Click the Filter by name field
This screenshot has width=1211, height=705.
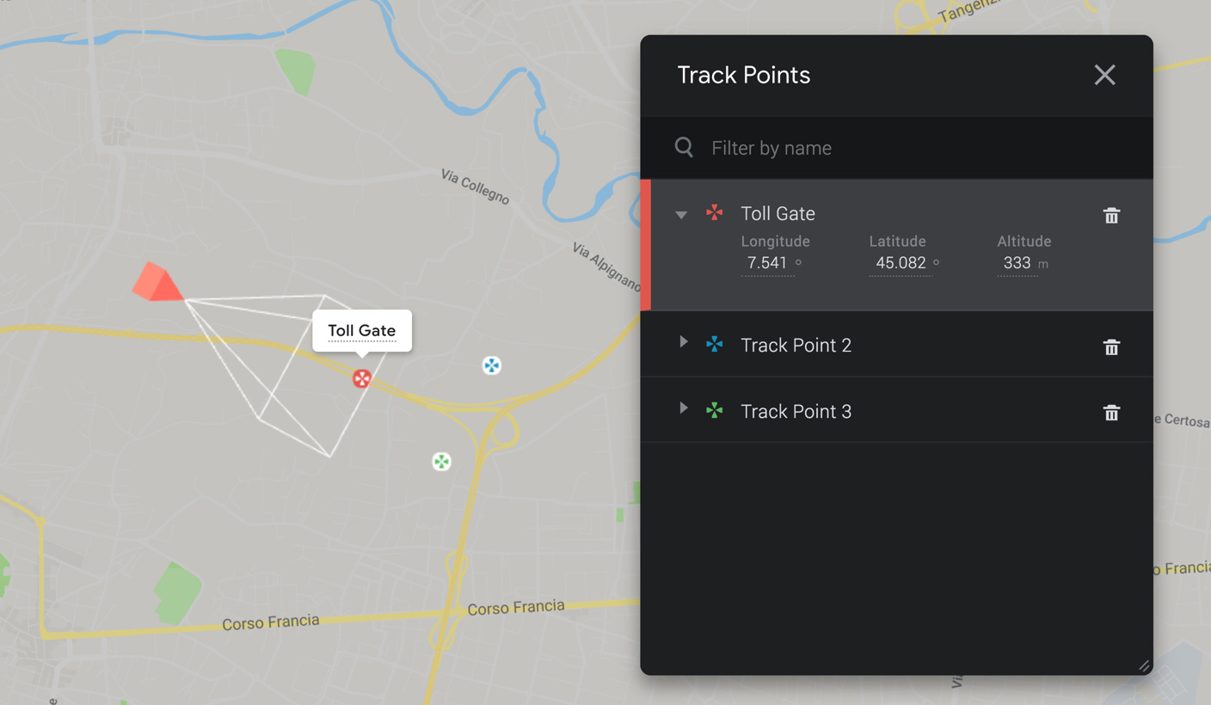[912, 148]
